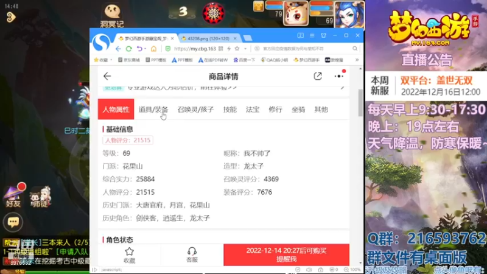Open the yellow chat bubble button in game
487x274 pixels.
pyautogui.click(x=13, y=222)
